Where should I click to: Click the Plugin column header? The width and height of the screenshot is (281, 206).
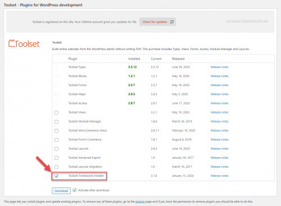pyautogui.click(x=72, y=59)
